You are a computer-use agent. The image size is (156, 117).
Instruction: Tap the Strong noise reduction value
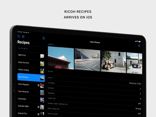point(138,109)
